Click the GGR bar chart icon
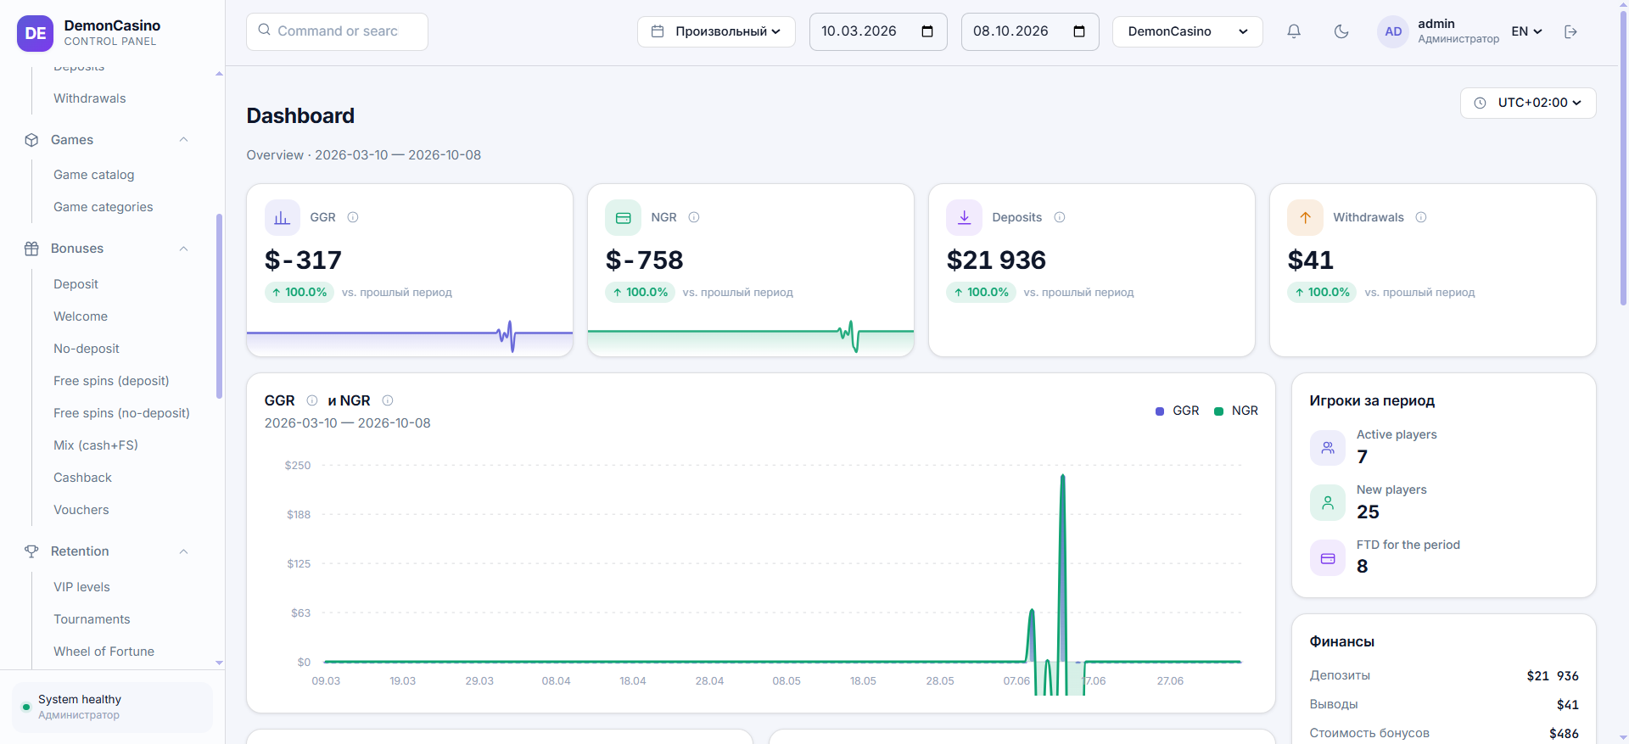 pyautogui.click(x=283, y=217)
